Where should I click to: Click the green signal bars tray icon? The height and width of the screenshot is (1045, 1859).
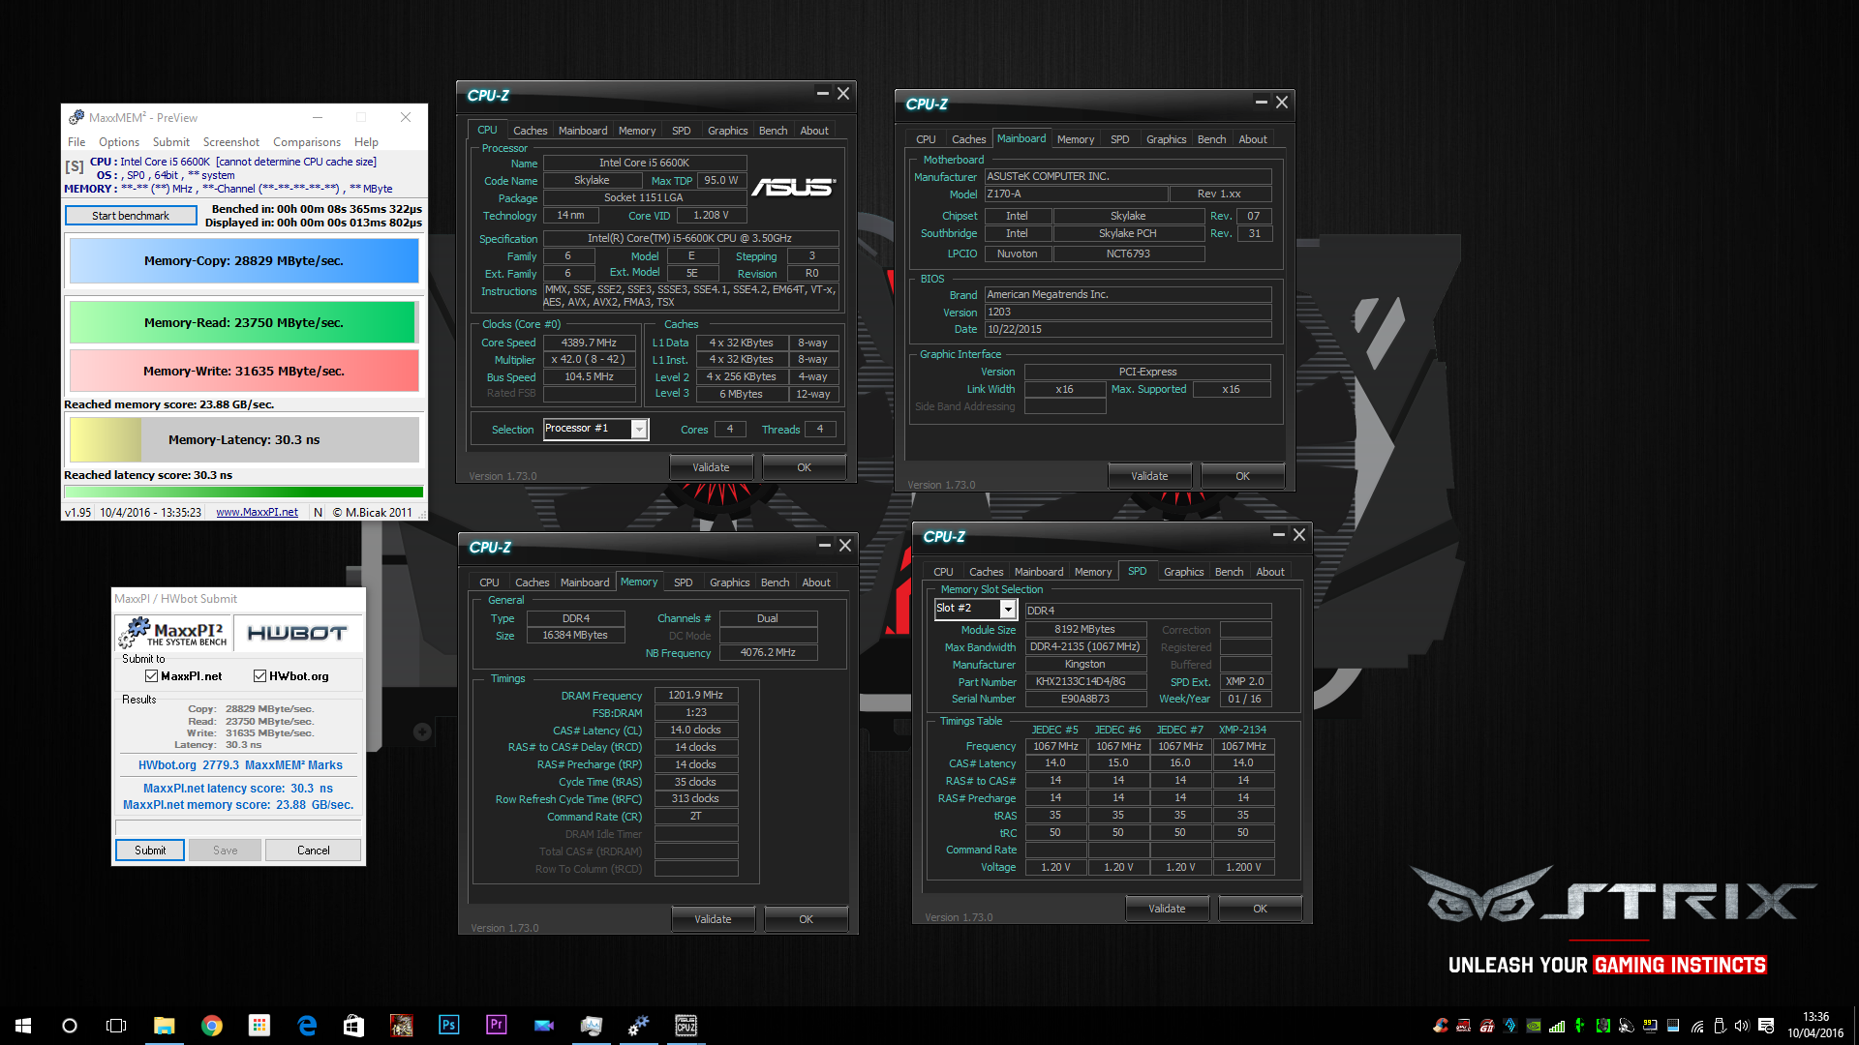coord(1557,1026)
